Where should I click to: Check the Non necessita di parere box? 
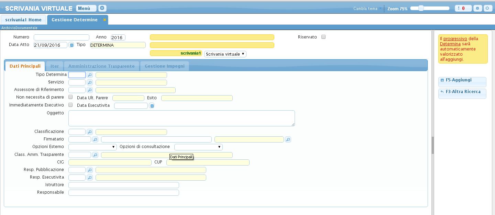click(x=71, y=97)
